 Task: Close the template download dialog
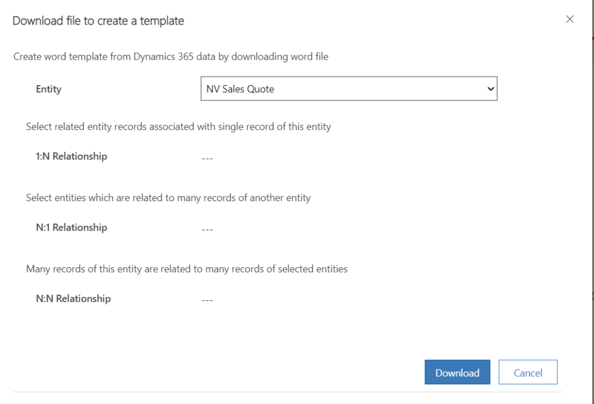pos(570,19)
